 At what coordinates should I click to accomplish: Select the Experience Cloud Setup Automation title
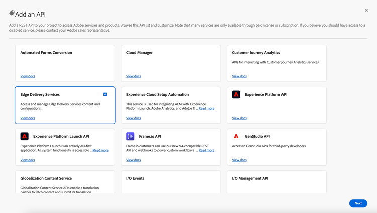tap(157, 94)
